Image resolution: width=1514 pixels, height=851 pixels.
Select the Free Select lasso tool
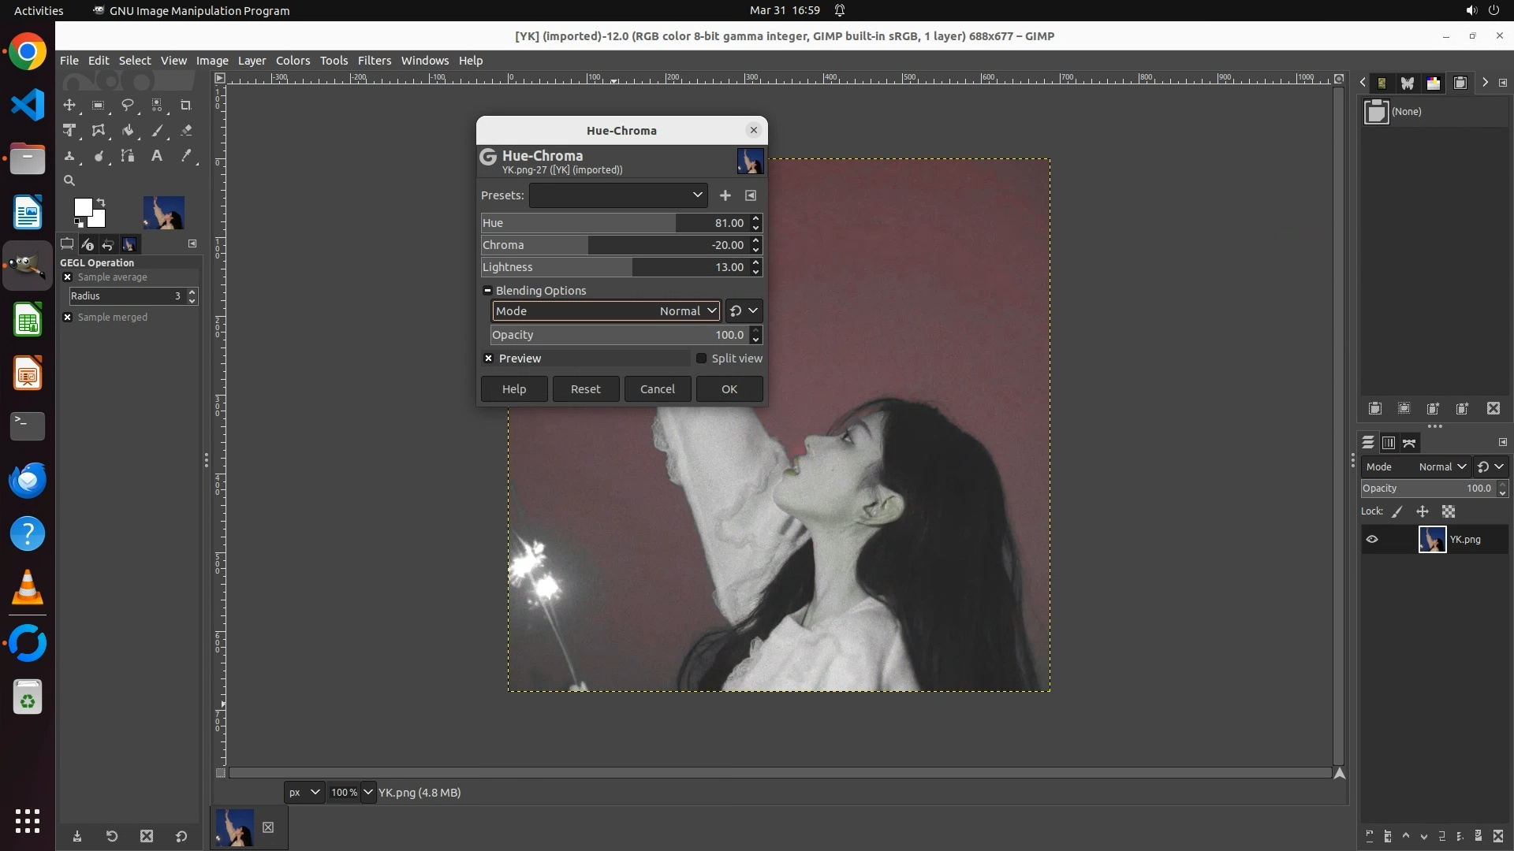(128, 105)
